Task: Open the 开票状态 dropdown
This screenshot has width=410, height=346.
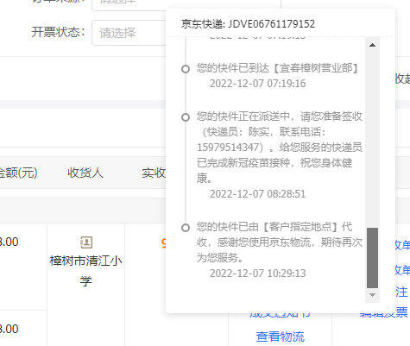Action: tap(129, 33)
